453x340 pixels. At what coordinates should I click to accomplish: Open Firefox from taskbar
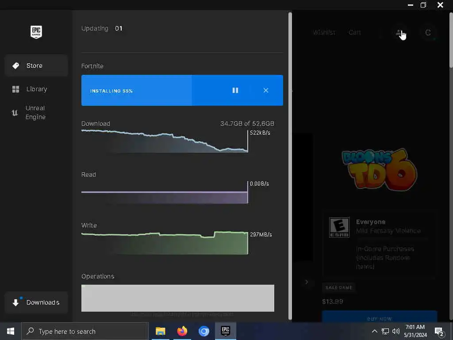tap(182, 331)
